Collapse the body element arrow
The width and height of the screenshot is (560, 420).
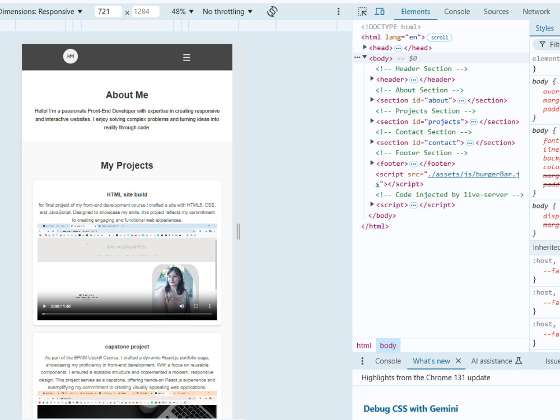coord(365,57)
